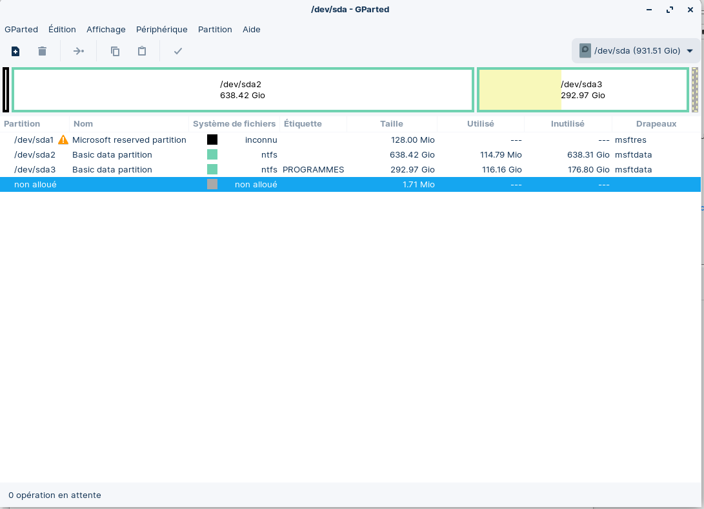Viewport: 704px width, 509px height.
Task: Click the paste partition icon
Action: point(142,51)
